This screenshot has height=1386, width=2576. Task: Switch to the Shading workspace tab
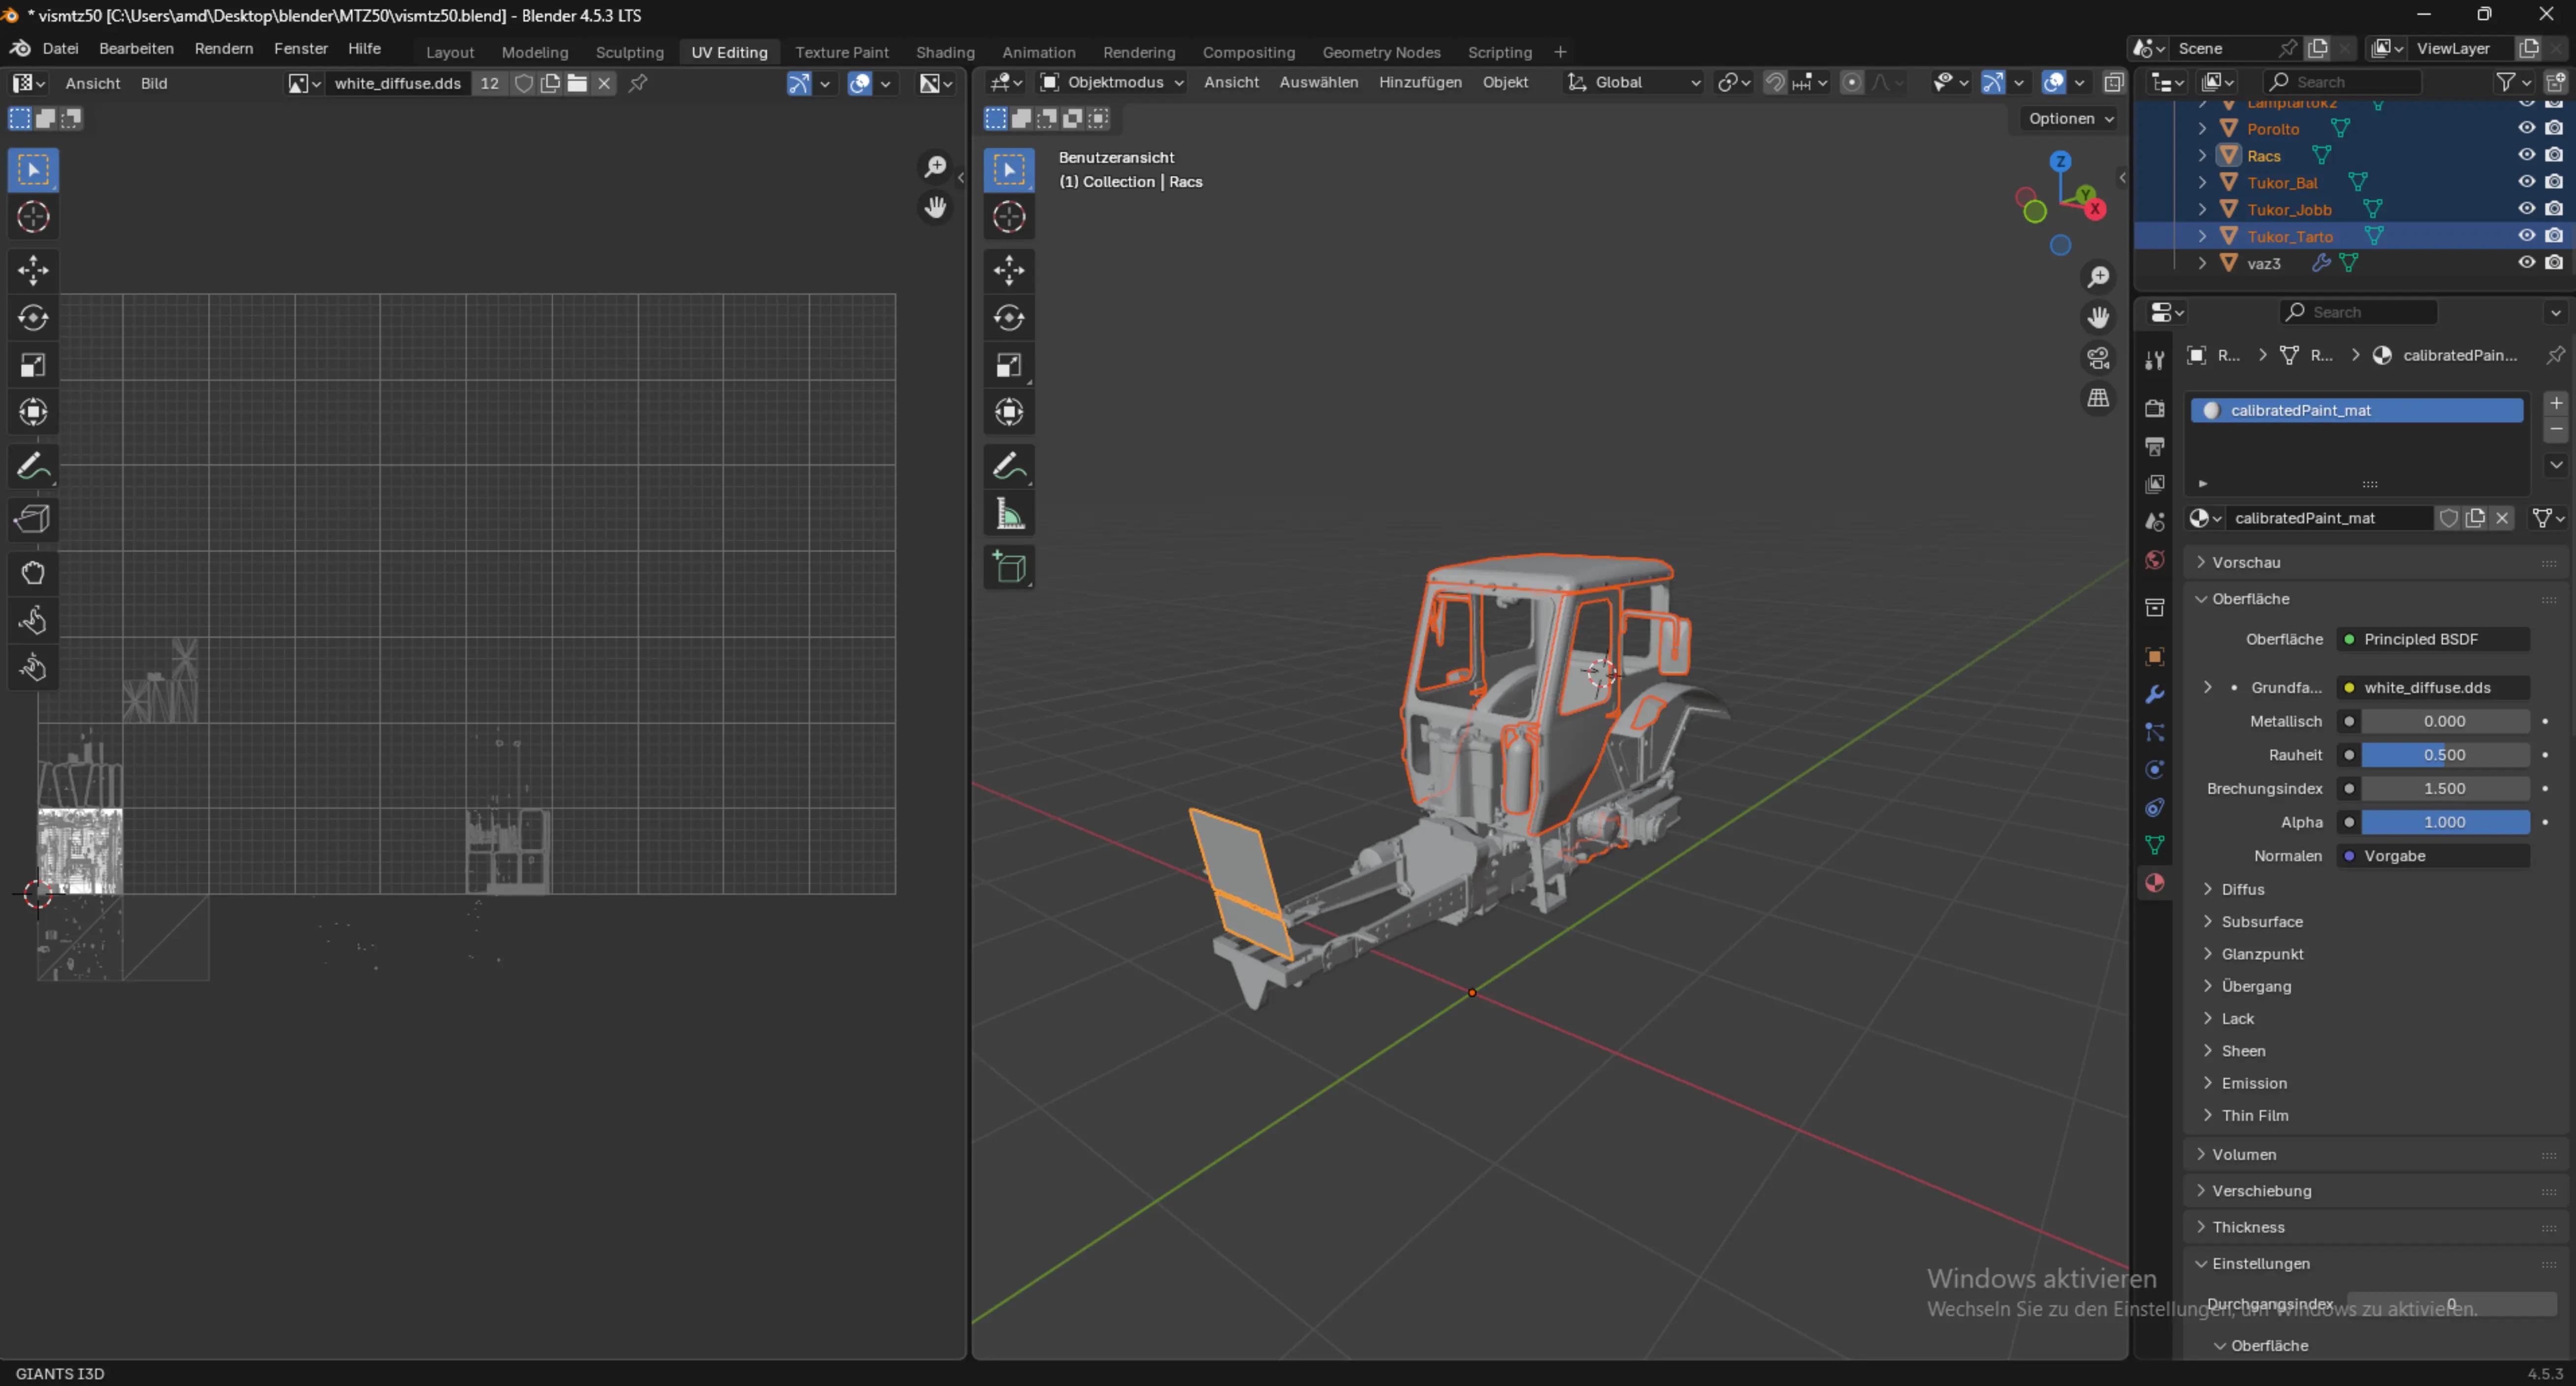pos(945,52)
